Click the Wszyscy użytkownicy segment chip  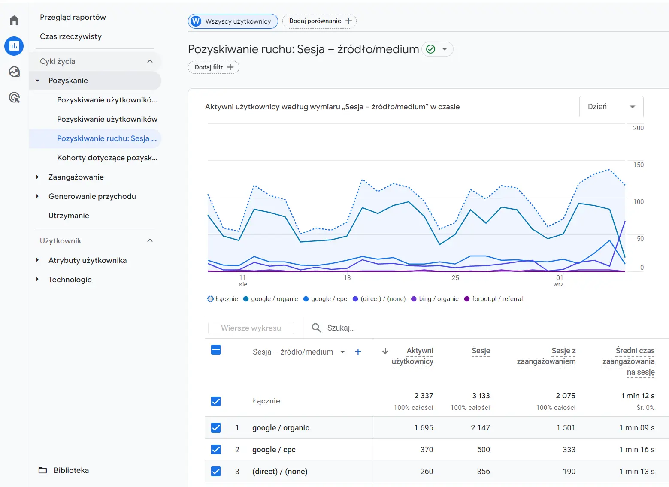click(233, 21)
